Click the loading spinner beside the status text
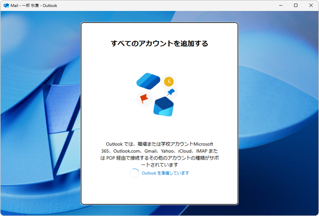The height and width of the screenshot is (216, 319). pos(135,173)
